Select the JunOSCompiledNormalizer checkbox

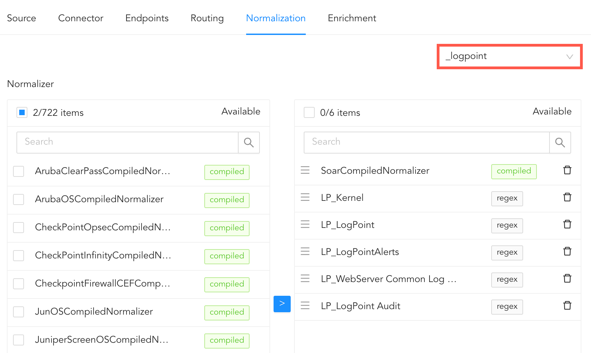(19, 312)
